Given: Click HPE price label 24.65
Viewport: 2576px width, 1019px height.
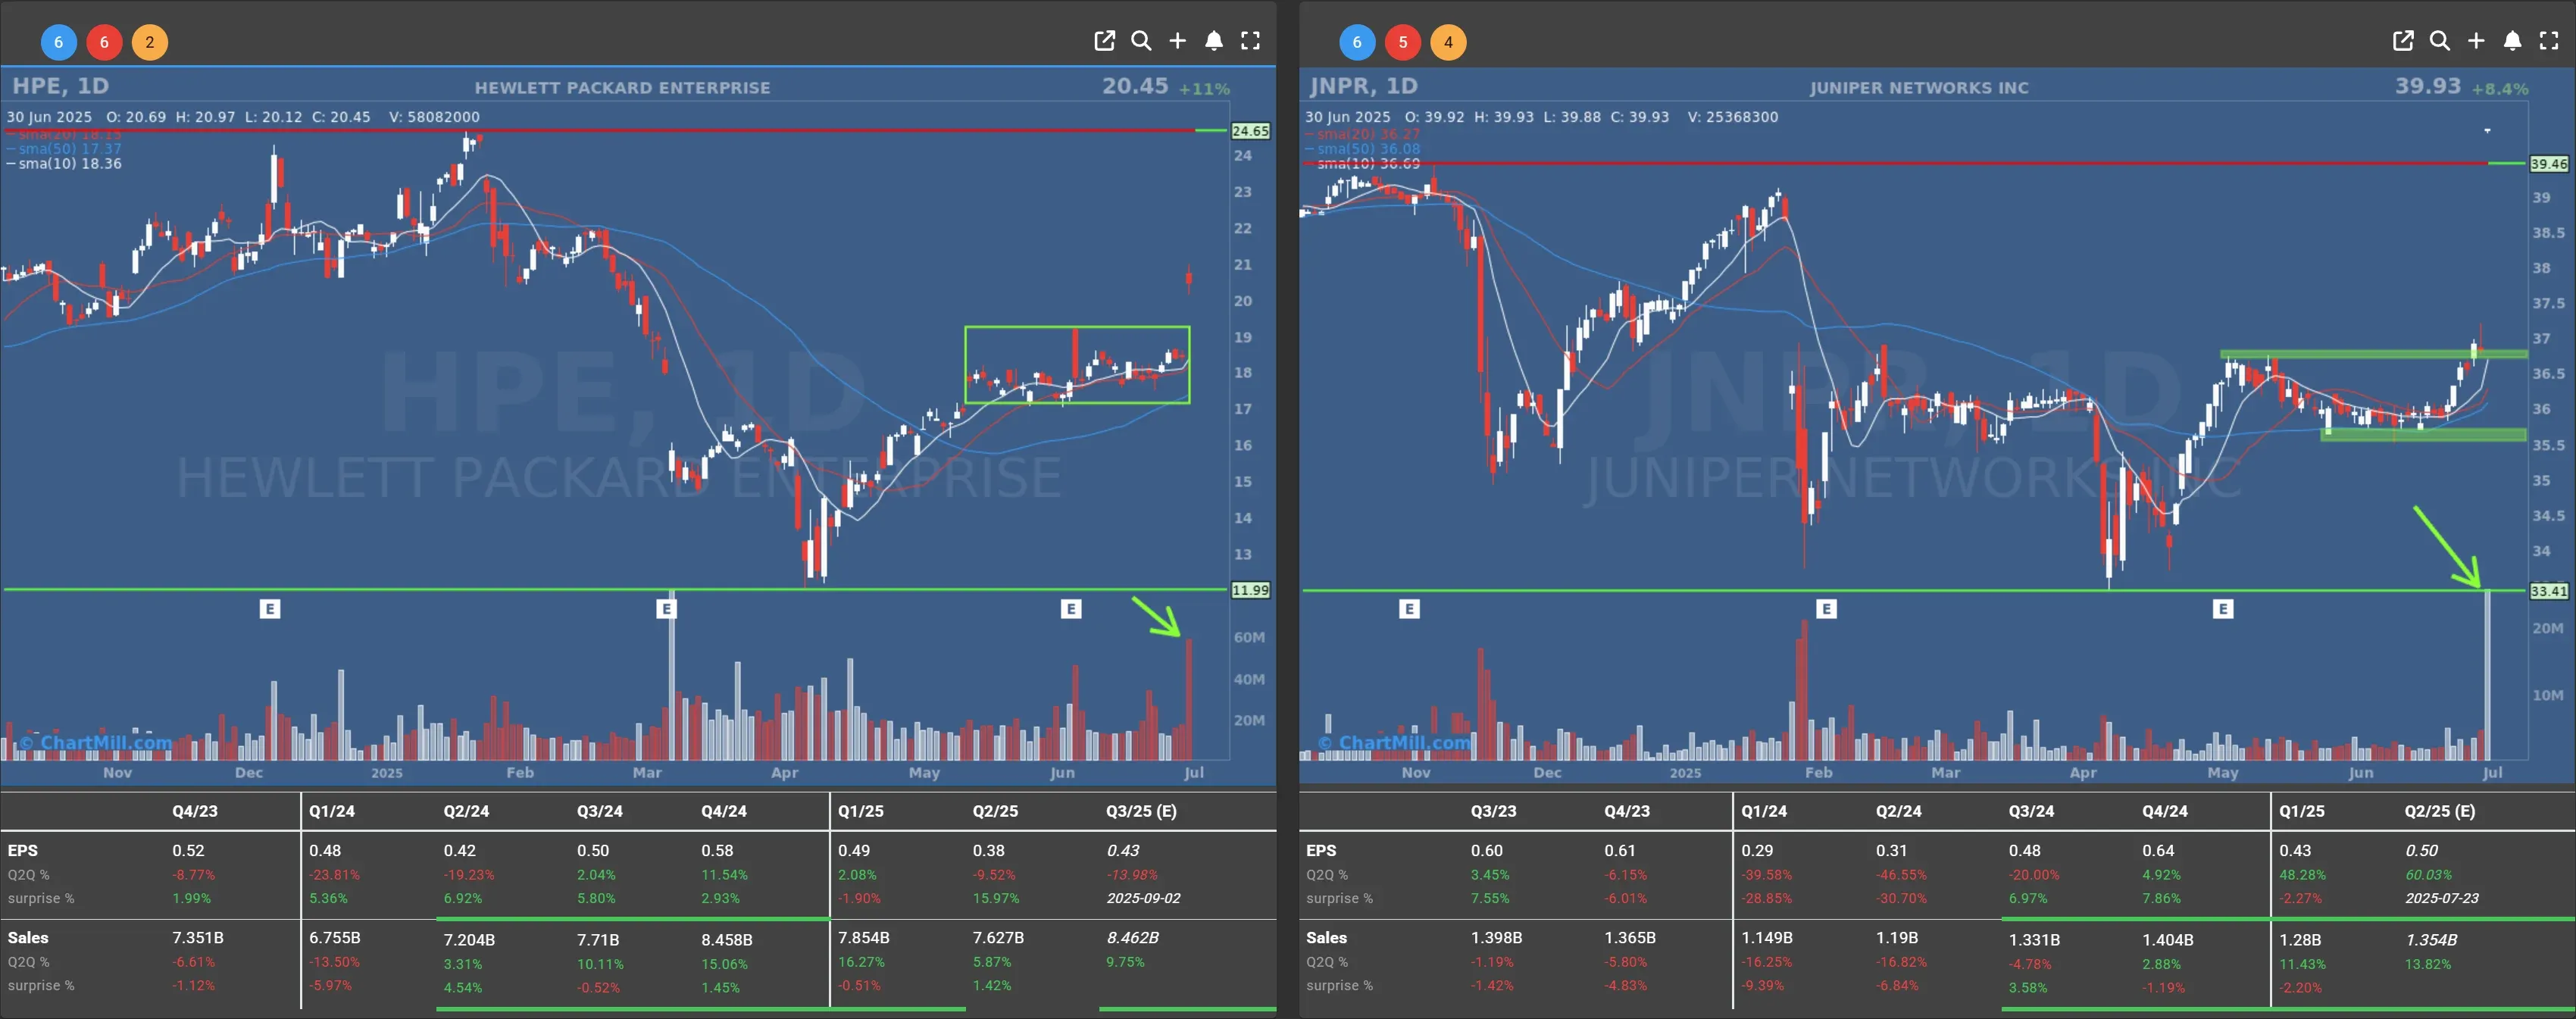Looking at the screenshot, I should [1250, 131].
